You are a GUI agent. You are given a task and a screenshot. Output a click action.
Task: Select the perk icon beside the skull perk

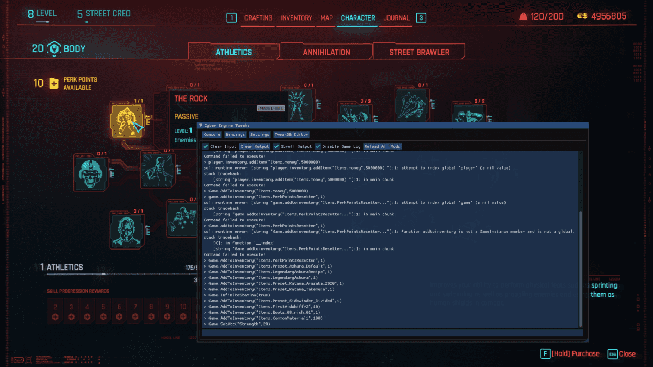[158, 170]
